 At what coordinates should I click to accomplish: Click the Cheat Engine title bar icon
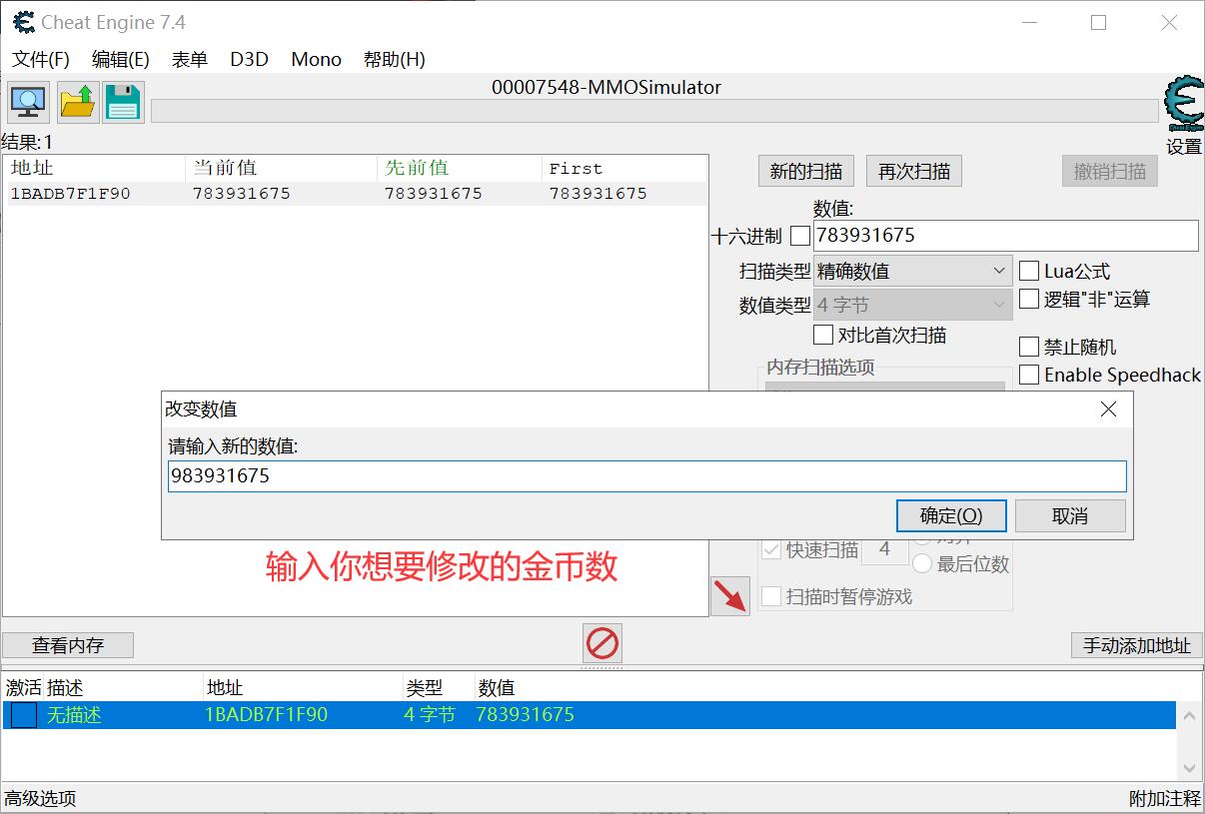[x=23, y=22]
